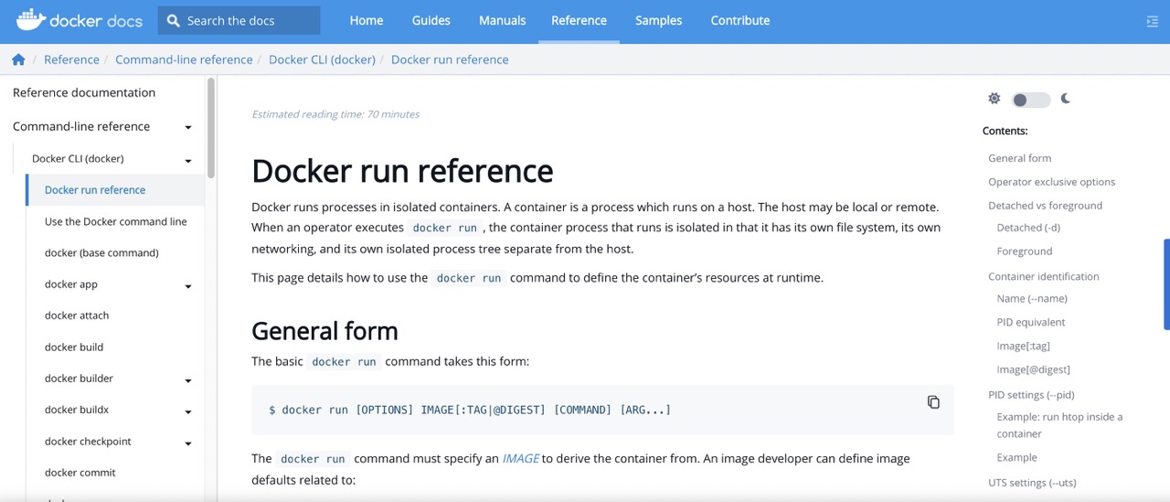Toggle the dark mode switch
Viewport: 1170px width, 502px height.
pos(1030,100)
